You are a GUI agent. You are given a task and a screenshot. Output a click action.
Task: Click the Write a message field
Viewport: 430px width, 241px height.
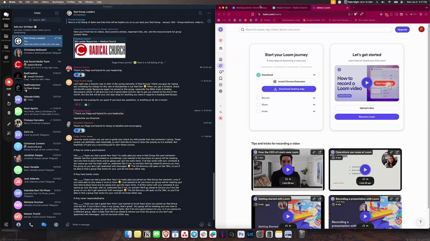tap(134, 225)
